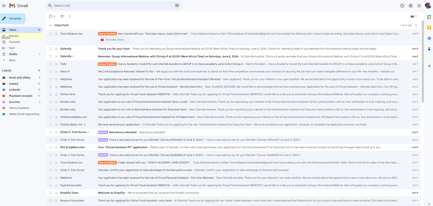Image resolution: width=433 pixels, height=206 pixels.
Task: Select the Tricia Ndukwe 2nd class email checkbox
Action: coord(51,34)
